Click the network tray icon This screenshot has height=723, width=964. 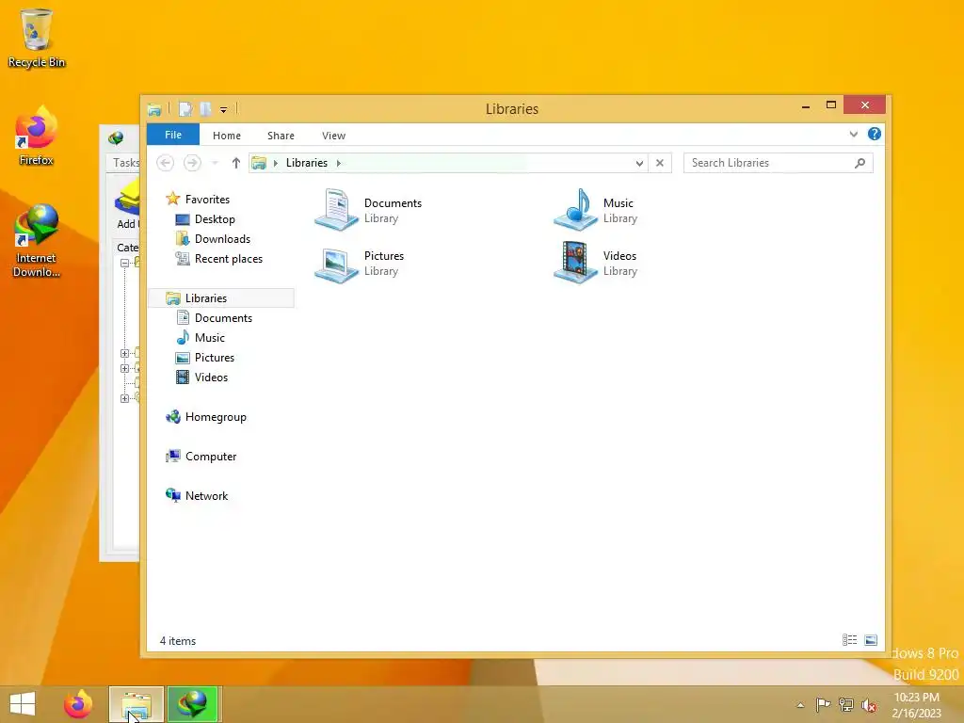pos(846,704)
